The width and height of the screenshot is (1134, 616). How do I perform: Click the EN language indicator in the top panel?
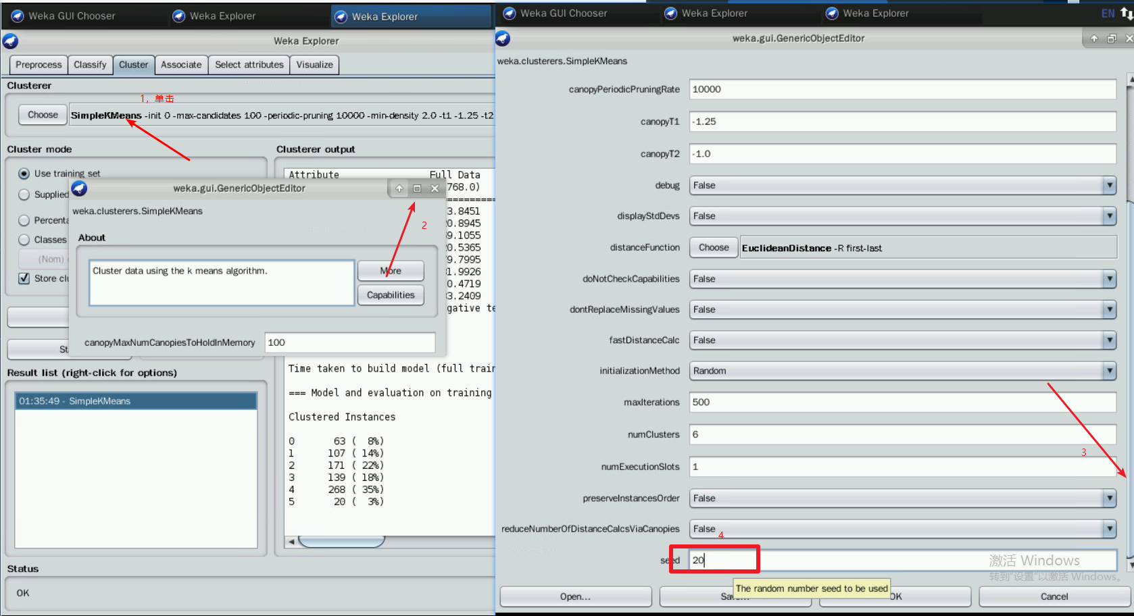[1108, 14]
